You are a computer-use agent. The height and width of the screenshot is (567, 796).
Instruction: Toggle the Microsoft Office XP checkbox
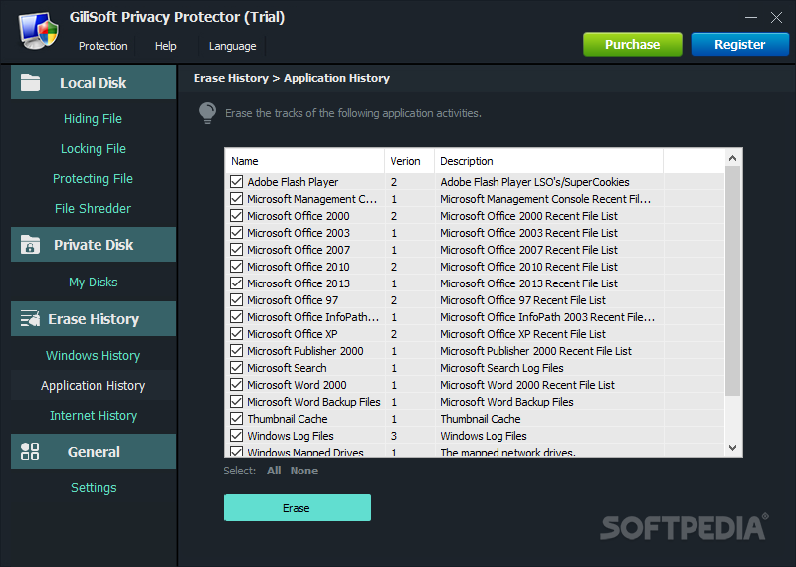tap(236, 334)
